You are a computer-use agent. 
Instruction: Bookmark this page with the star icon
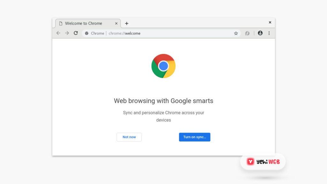coord(236,33)
